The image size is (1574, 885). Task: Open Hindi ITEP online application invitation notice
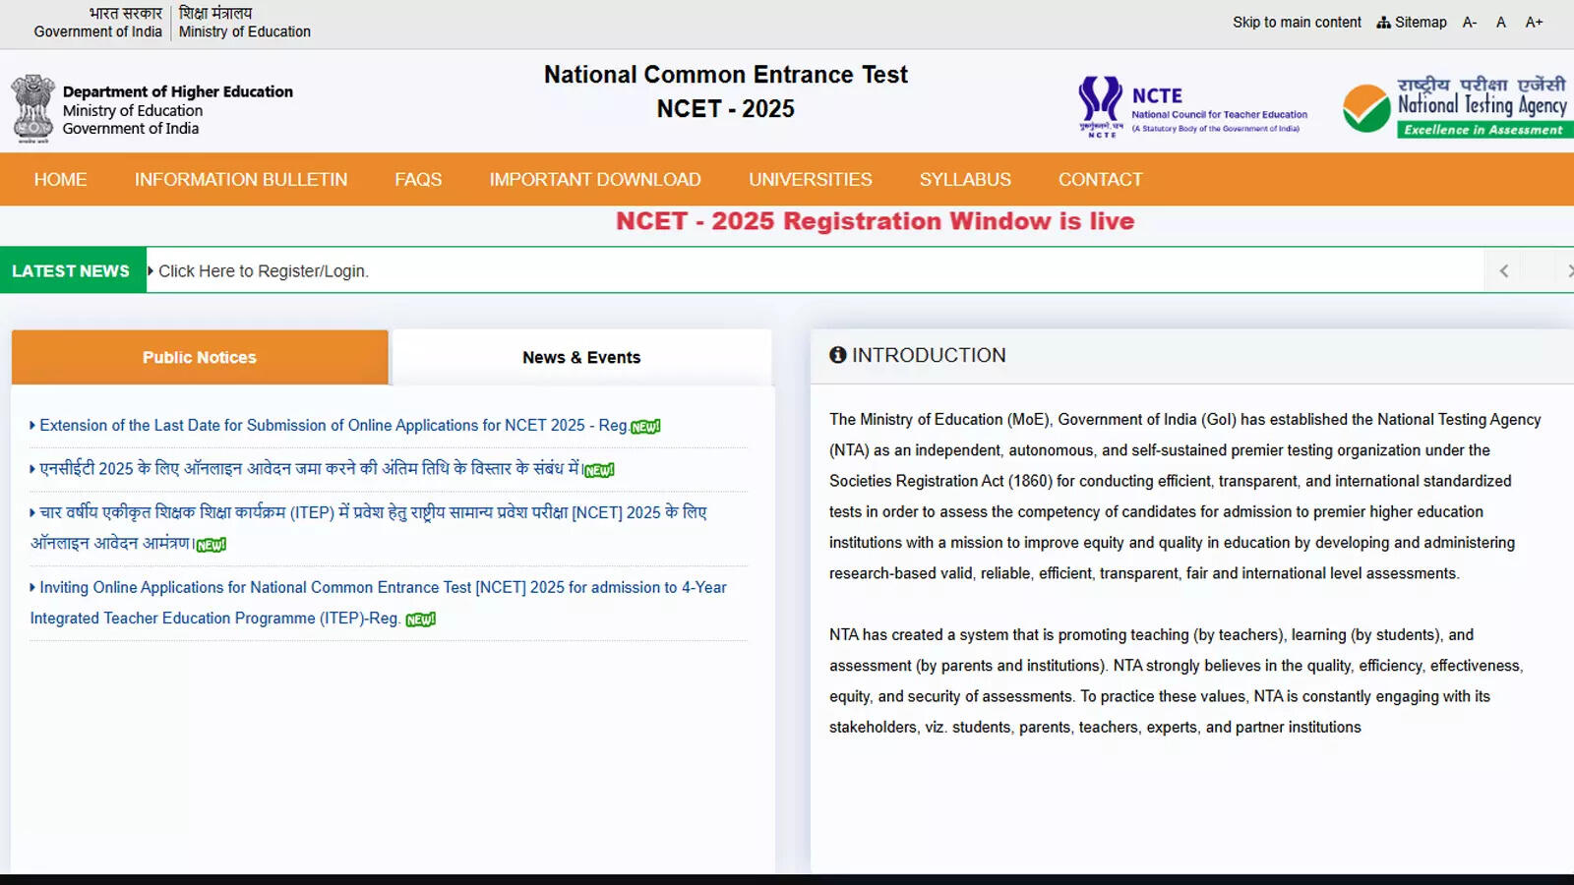click(368, 527)
